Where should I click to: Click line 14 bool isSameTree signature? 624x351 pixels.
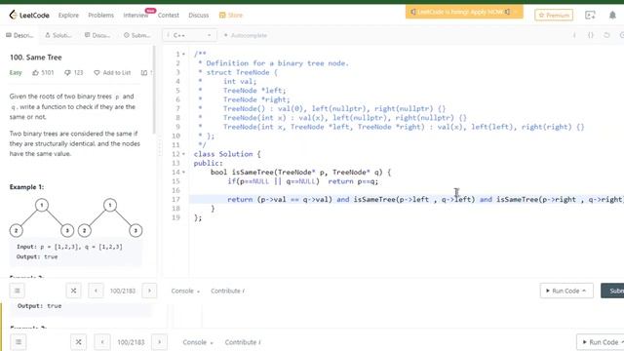point(300,173)
